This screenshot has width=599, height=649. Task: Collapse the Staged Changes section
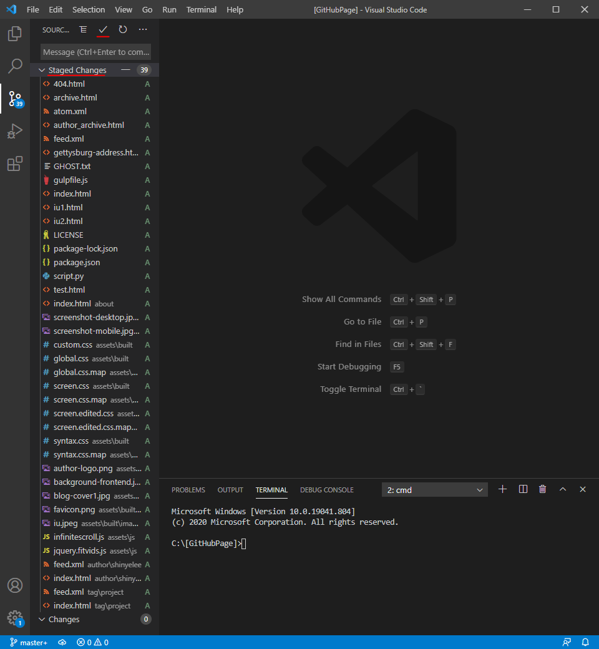(x=94, y=70)
